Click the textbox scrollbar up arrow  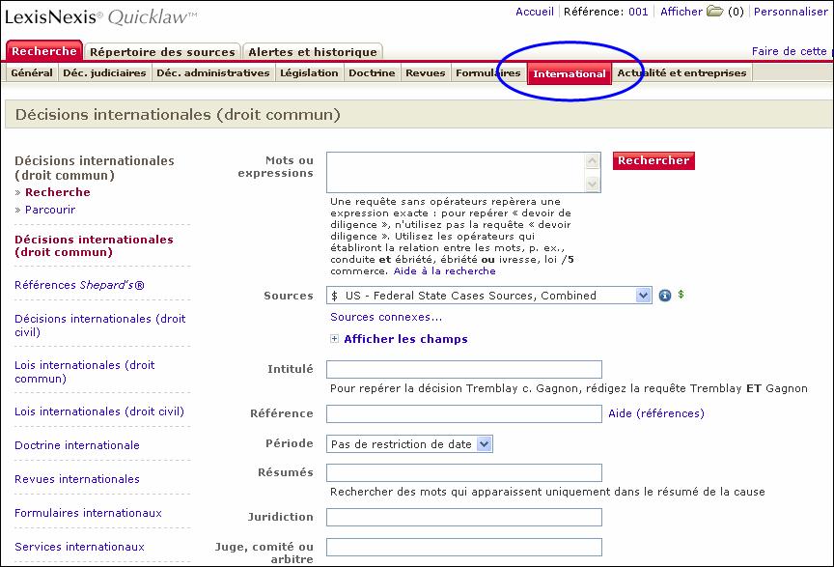(593, 160)
